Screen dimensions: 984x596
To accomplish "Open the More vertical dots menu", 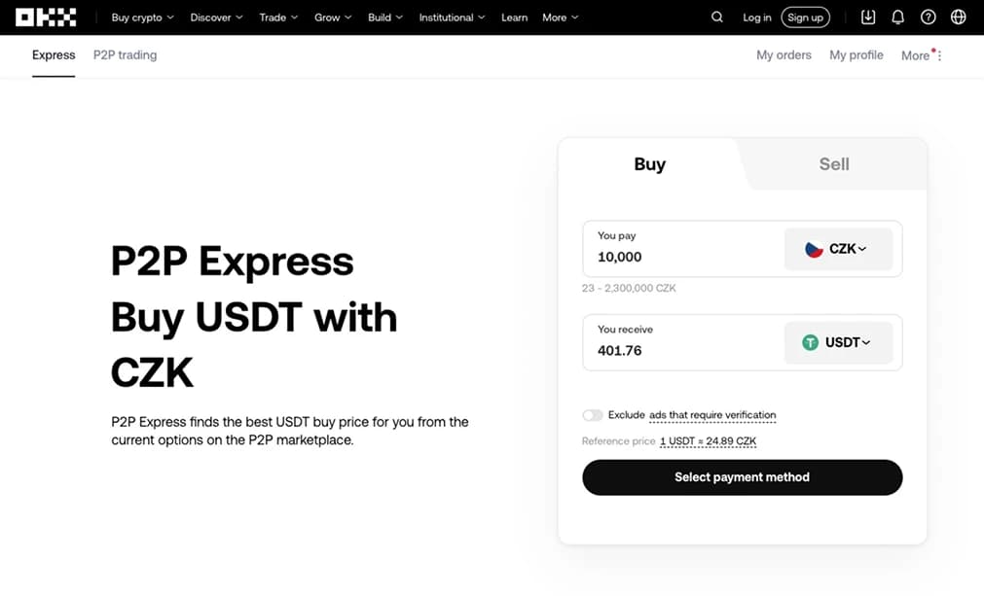I will [939, 56].
